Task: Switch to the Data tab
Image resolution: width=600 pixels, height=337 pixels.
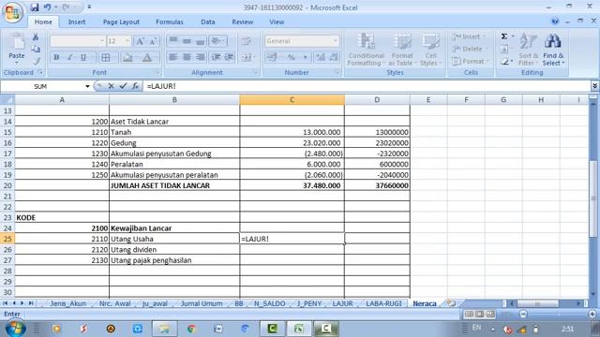Action: pyautogui.click(x=208, y=22)
